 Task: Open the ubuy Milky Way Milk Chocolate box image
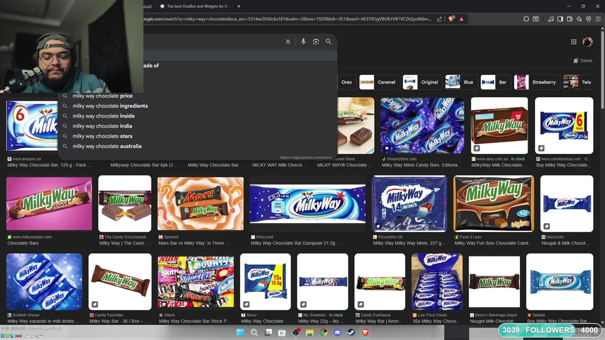499,126
